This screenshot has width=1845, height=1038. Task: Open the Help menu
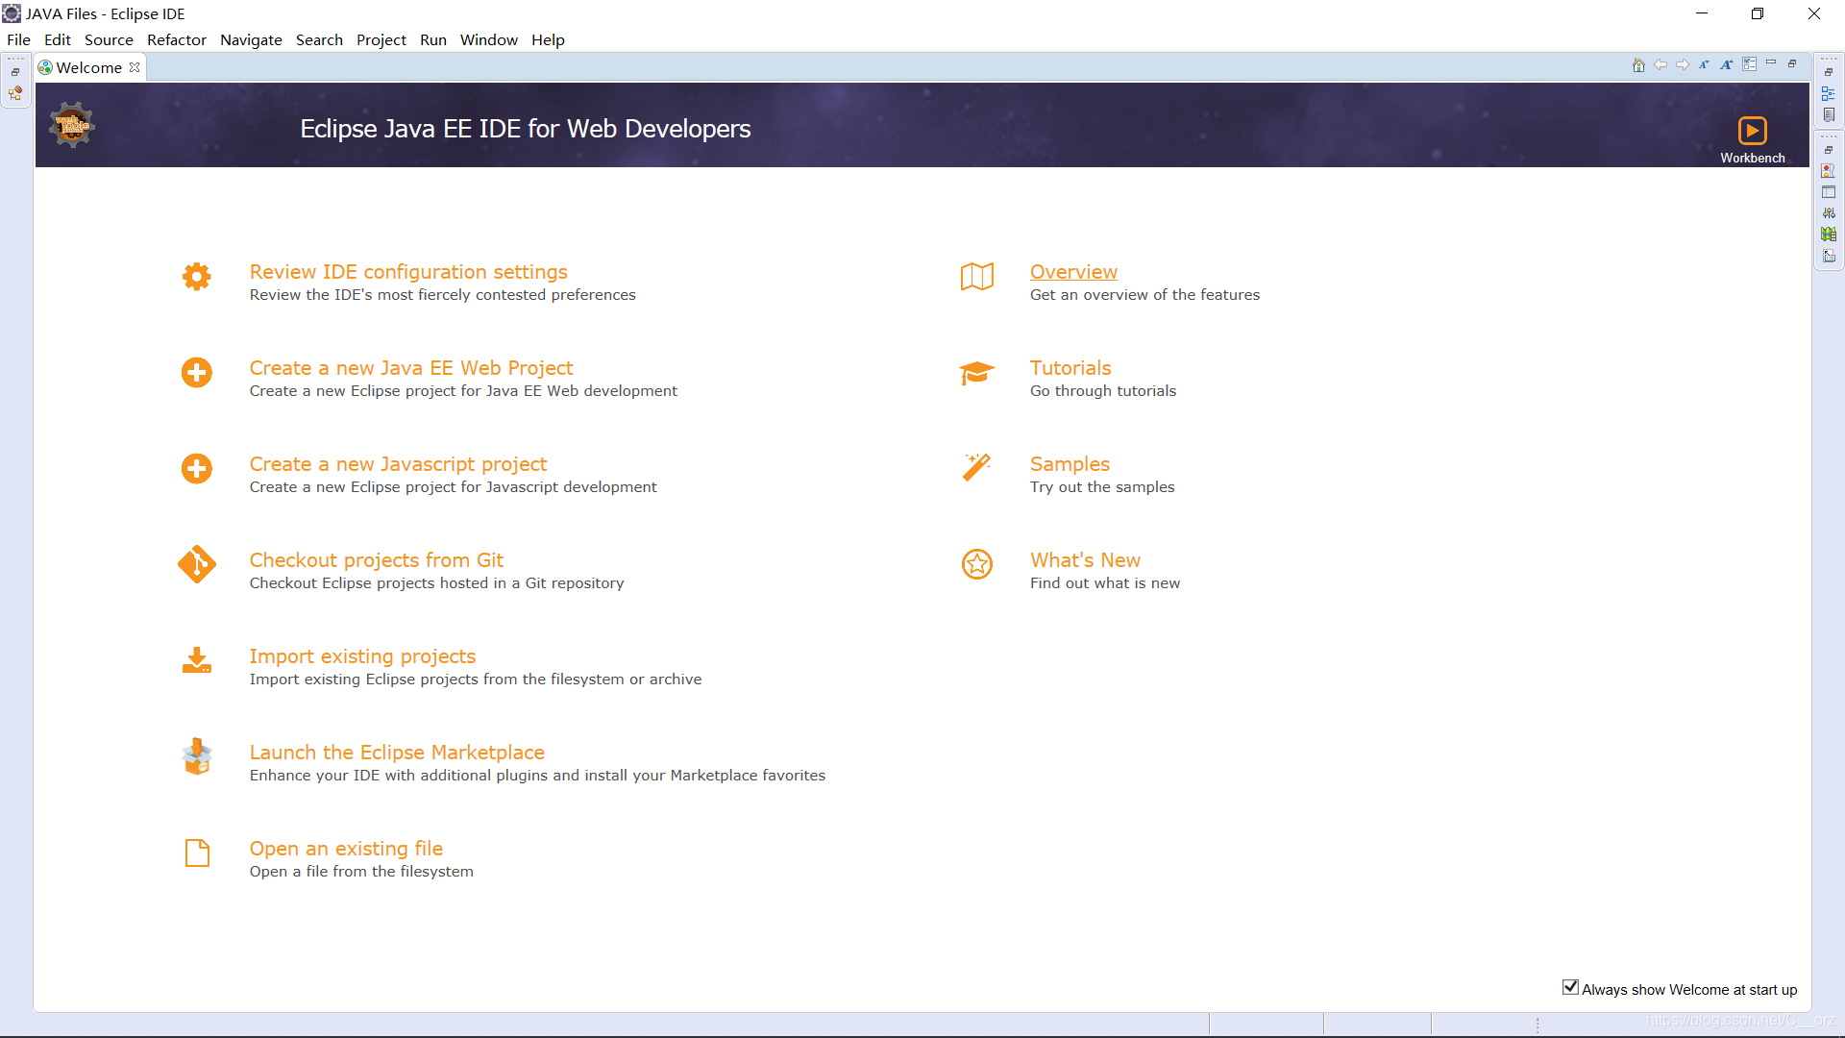tap(548, 39)
